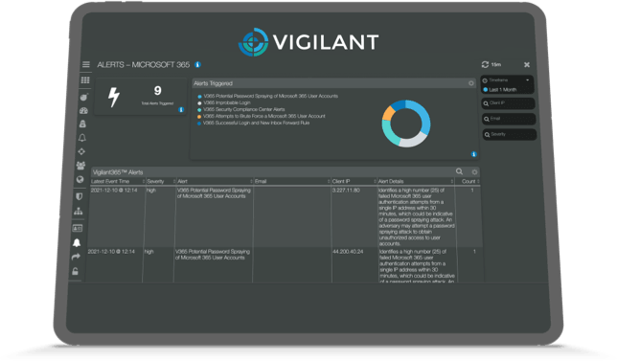Click the Alerts Triggered panel title
This screenshot has width=617, height=361.
pyautogui.click(x=213, y=83)
